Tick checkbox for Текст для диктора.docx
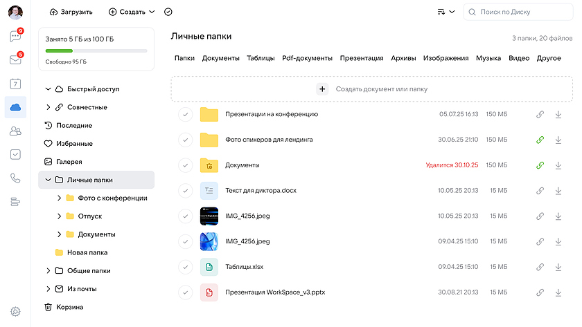The height and width of the screenshot is (327, 582). pyautogui.click(x=185, y=191)
